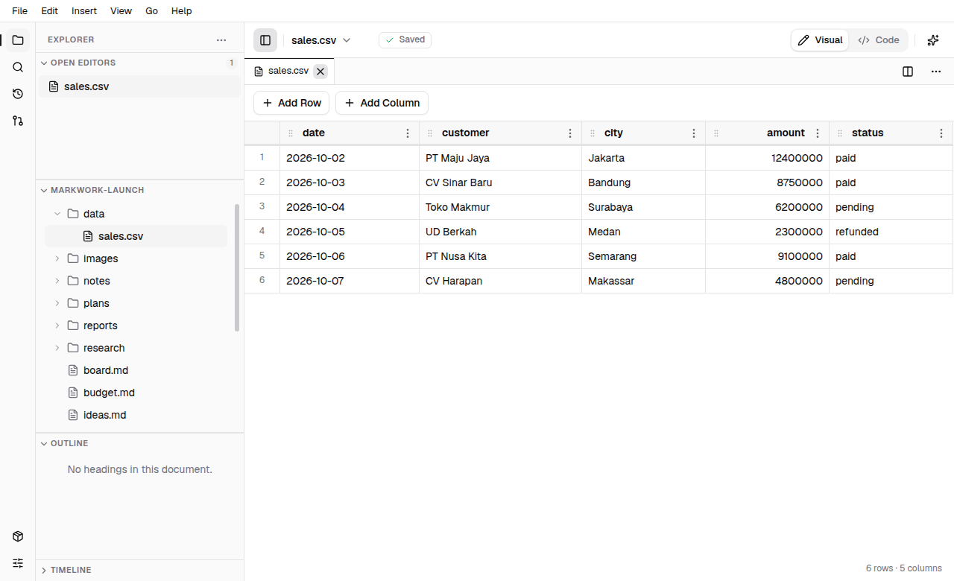
Task: Open the sales.csv file name dropdown
Action: tap(321, 40)
